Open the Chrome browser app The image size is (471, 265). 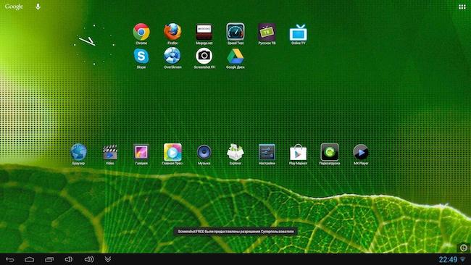(x=141, y=32)
